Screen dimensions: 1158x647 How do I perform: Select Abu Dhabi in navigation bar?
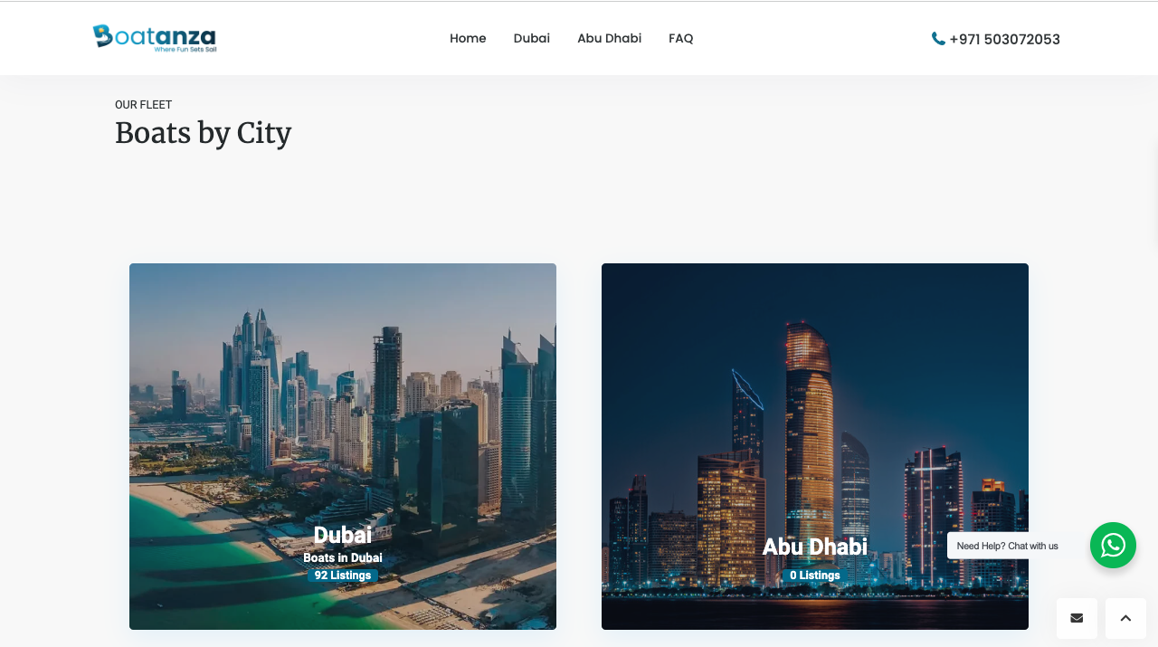click(609, 38)
